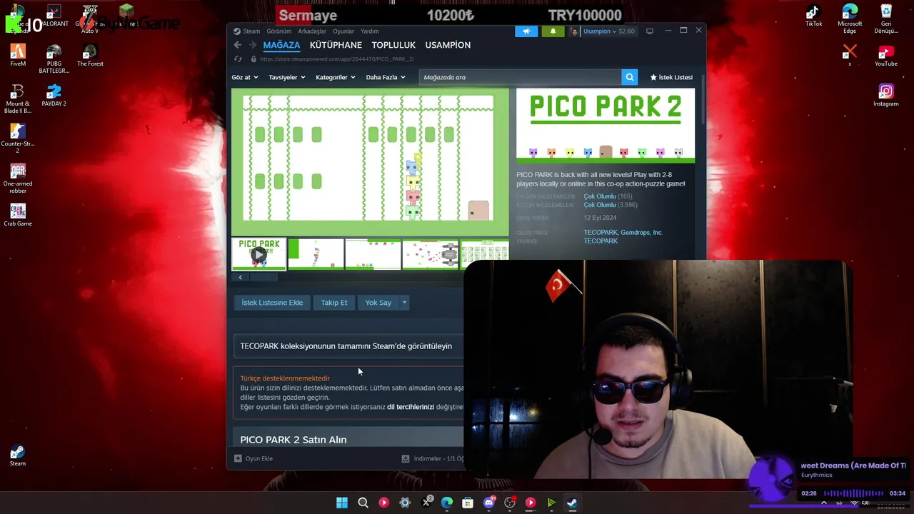Screen dimensions: 914x514
Task: Open Recycle Bin on desktop
Action: (886, 19)
